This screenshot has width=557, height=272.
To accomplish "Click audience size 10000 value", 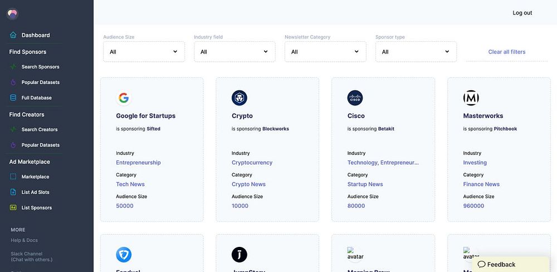I will click(x=240, y=206).
